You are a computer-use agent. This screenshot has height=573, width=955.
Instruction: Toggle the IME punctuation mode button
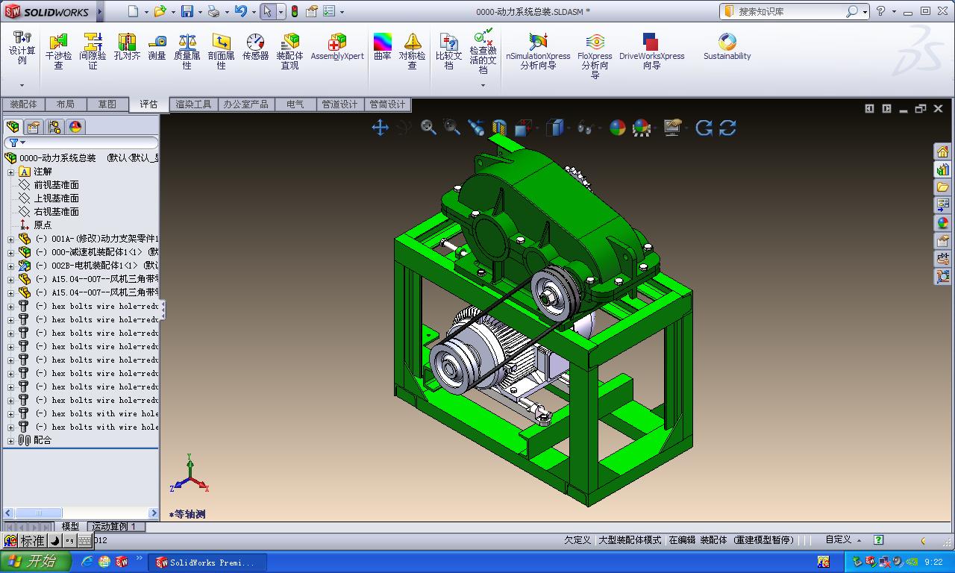tap(69, 541)
